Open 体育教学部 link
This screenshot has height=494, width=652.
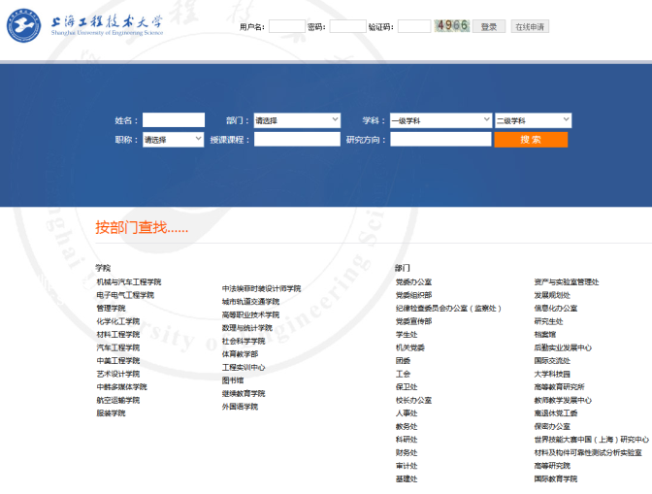point(240,354)
